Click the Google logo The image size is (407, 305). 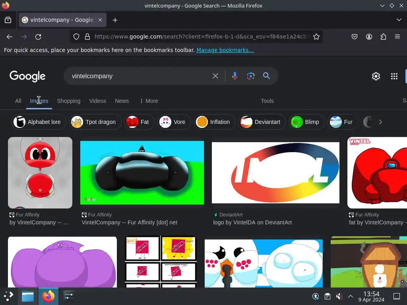[27, 76]
